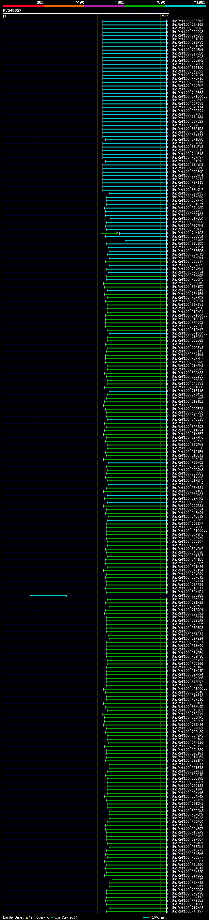Image resolution: width=209 pixels, height=920 pixels.
Task: Select UniRef100_C4FEQ5 label
Action: 187,563
